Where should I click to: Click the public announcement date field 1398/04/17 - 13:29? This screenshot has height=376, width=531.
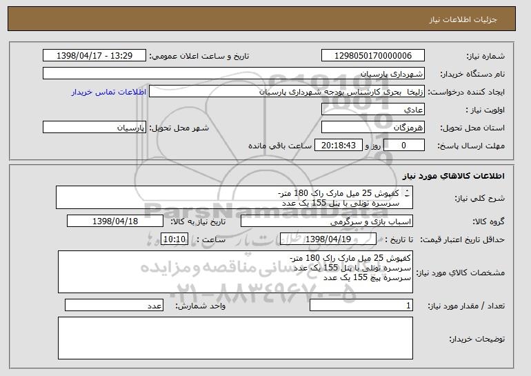pos(94,56)
